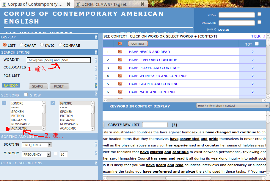Click the CREATE NEW LIST name field
The height and width of the screenshot is (181, 270).
pos(155,125)
